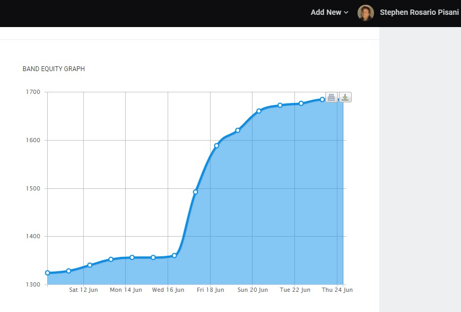Click the Thu 24 Jun axis label
This screenshot has width=461, height=312.
[x=337, y=290]
